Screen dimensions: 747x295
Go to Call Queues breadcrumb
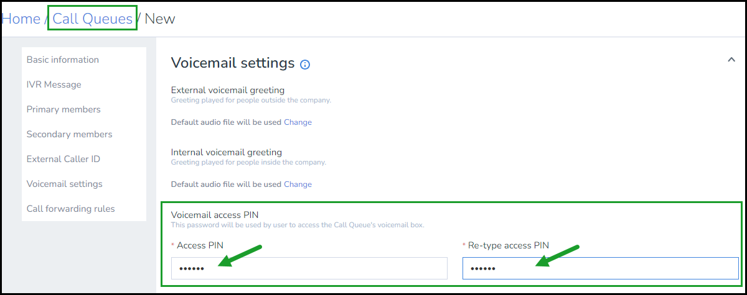click(93, 19)
